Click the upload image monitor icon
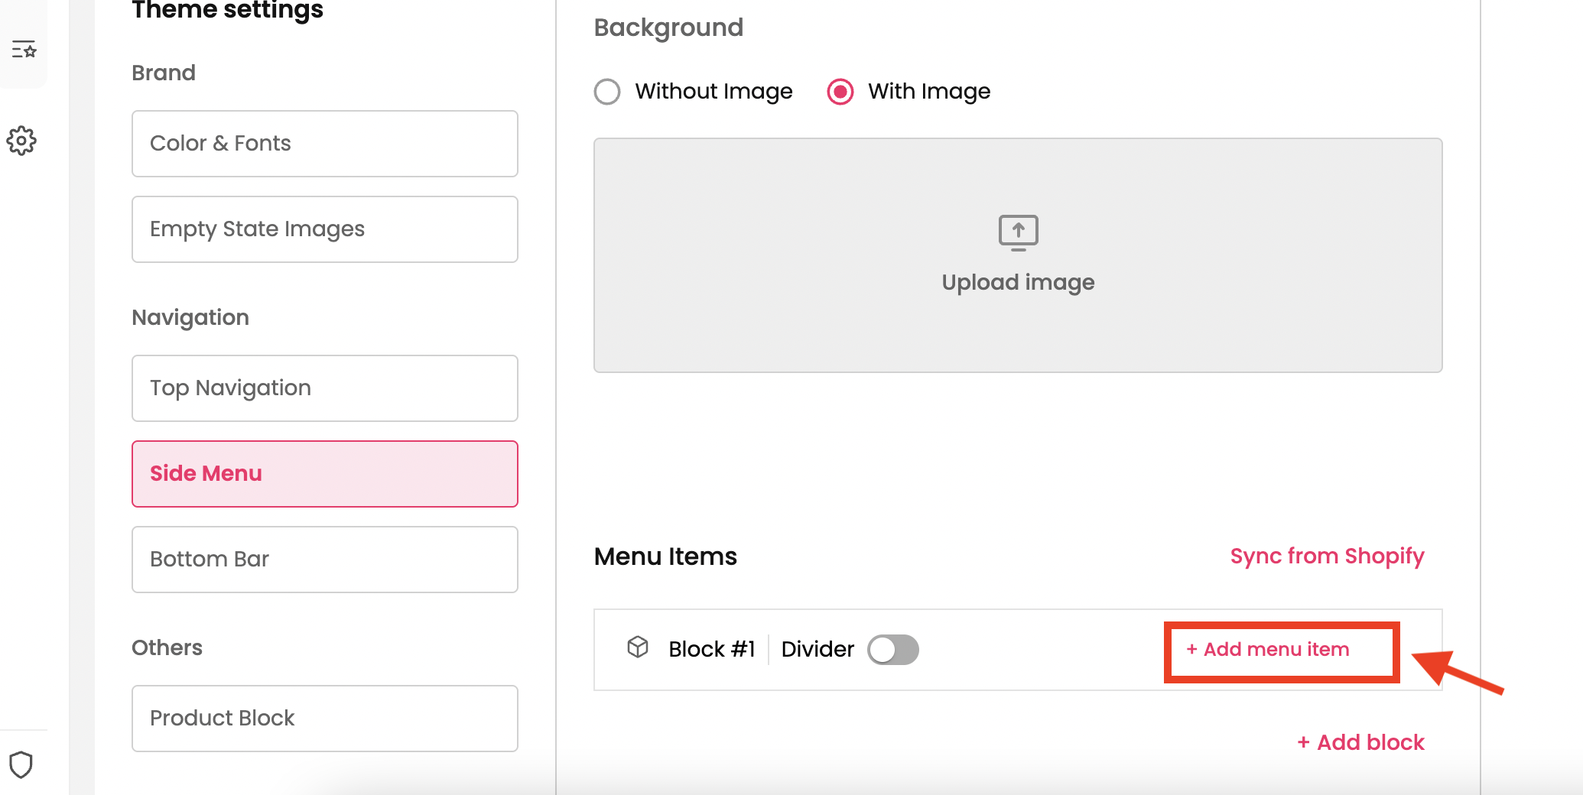Screen dimensions: 1583x795 pyautogui.click(x=1018, y=232)
